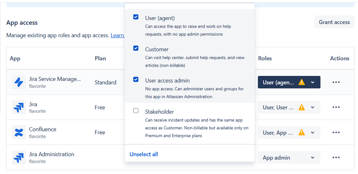Open more actions for Jira Service Management
The image size is (358, 174).
pyautogui.click(x=336, y=82)
